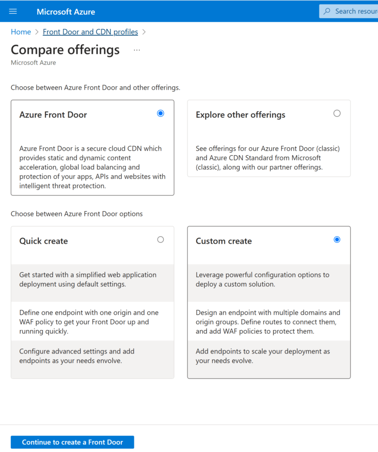Click the Custom create heading text
This screenshot has width=378, height=452.
pos(222,241)
